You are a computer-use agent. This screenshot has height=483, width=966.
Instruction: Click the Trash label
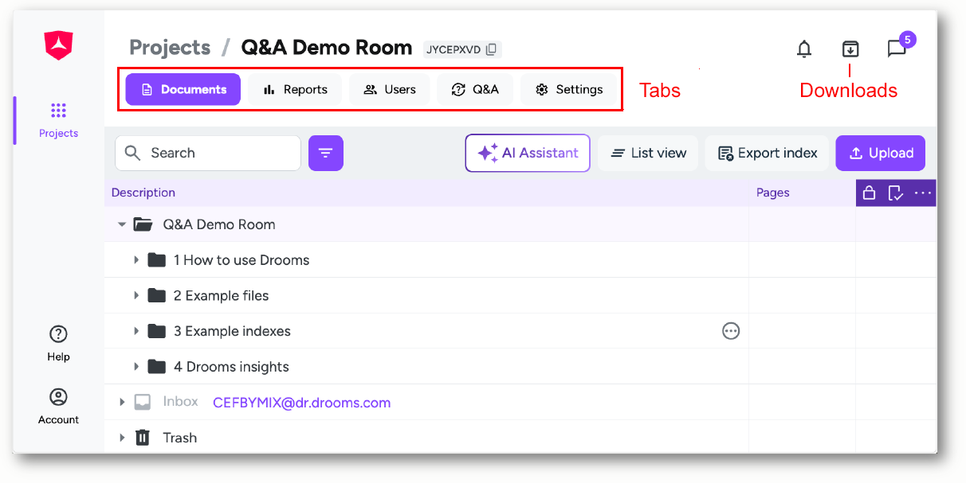click(180, 438)
